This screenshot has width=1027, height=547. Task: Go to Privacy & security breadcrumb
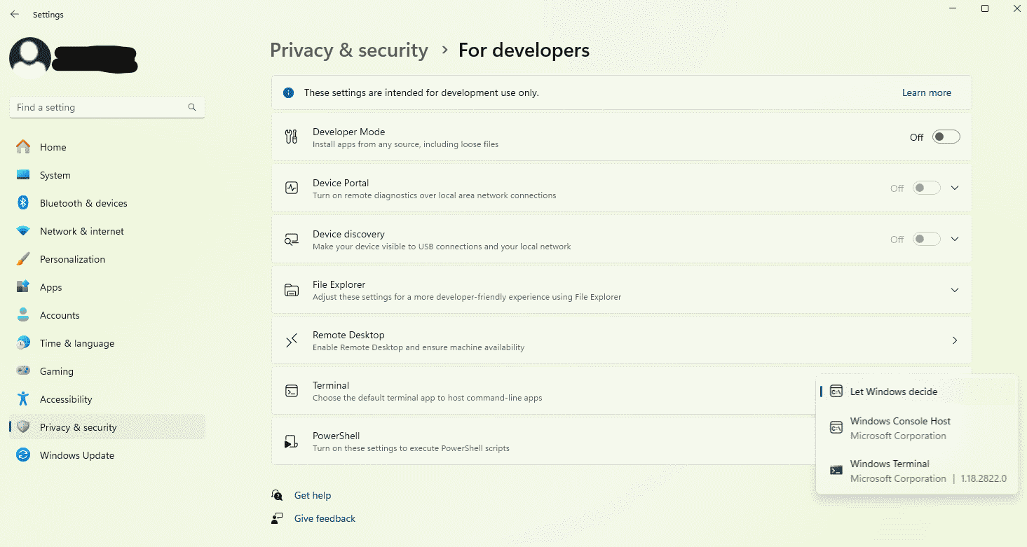[x=348, y=50]
